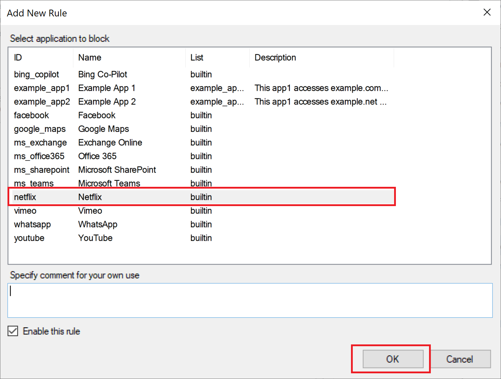Click the 'WhatsApp' name cell
Image resolution: width=501 pixels, height=379 pixels.
[x=98, y=224]
